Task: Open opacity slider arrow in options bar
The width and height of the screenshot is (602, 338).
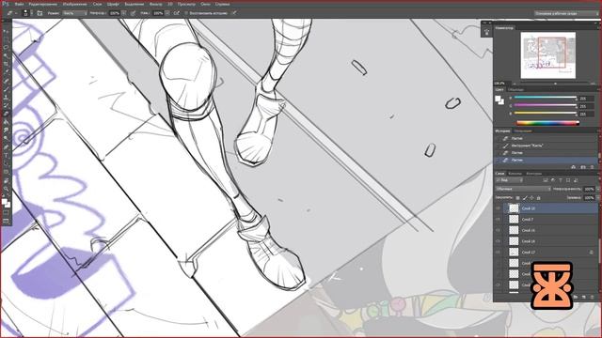Action: [124, 13]
